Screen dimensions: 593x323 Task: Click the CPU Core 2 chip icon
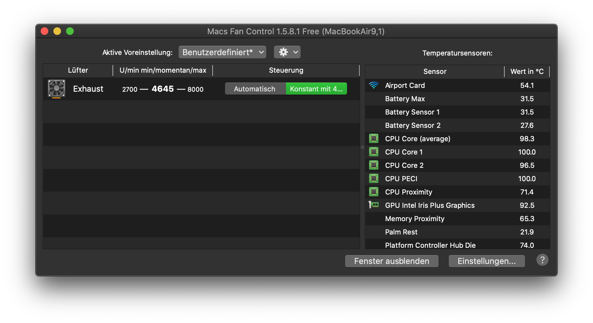374,165
